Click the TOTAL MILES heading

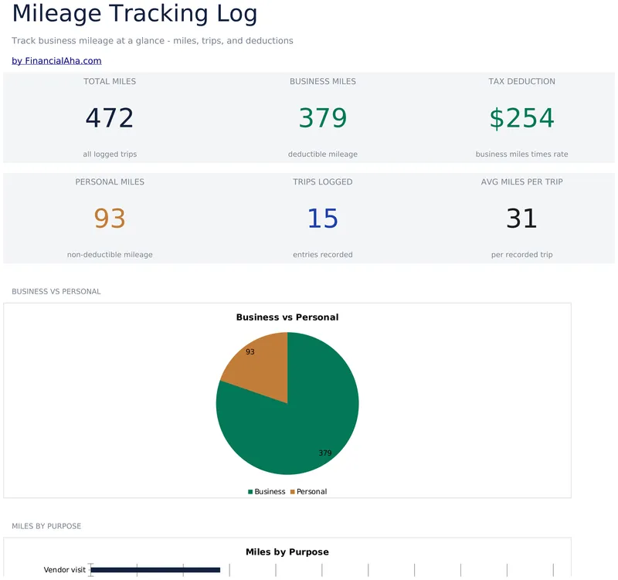click(110, 81)
